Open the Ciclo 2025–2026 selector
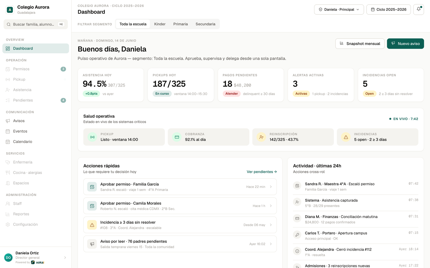Image resolution: width=430 pixels, height=268 pixels. point(389,9)
